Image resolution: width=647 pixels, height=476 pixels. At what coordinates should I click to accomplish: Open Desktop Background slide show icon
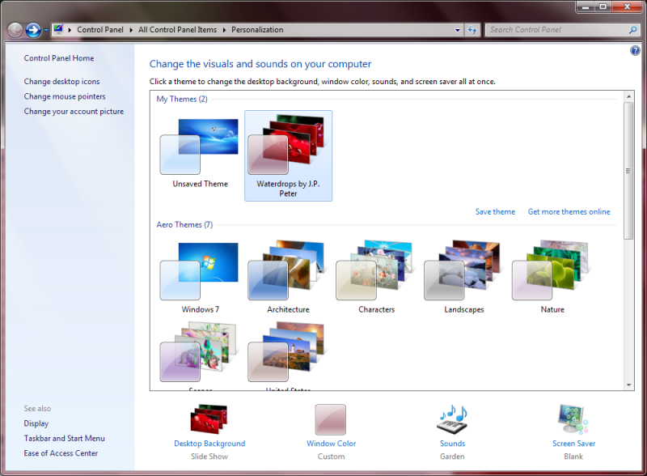tap(209, 419)
